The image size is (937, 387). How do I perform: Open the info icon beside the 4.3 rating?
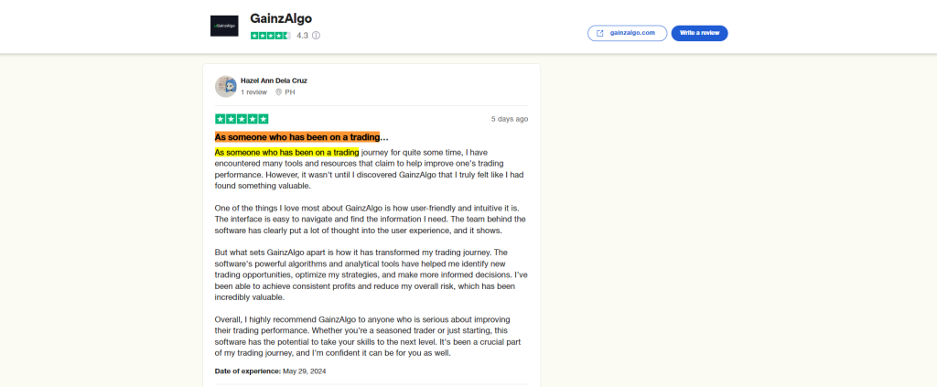coord(317,36)
